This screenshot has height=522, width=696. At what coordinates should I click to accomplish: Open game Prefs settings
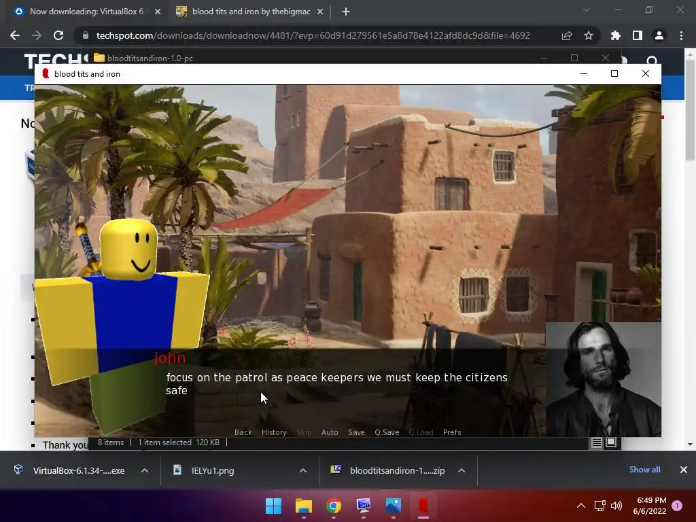pos(452,432)
